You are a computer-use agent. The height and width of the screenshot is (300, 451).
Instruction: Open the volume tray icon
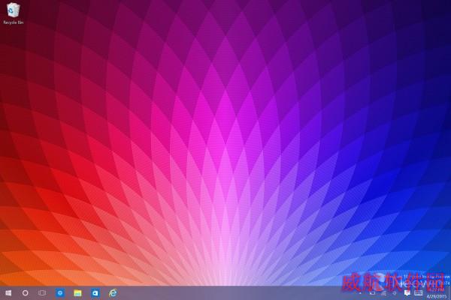(395, 293)
